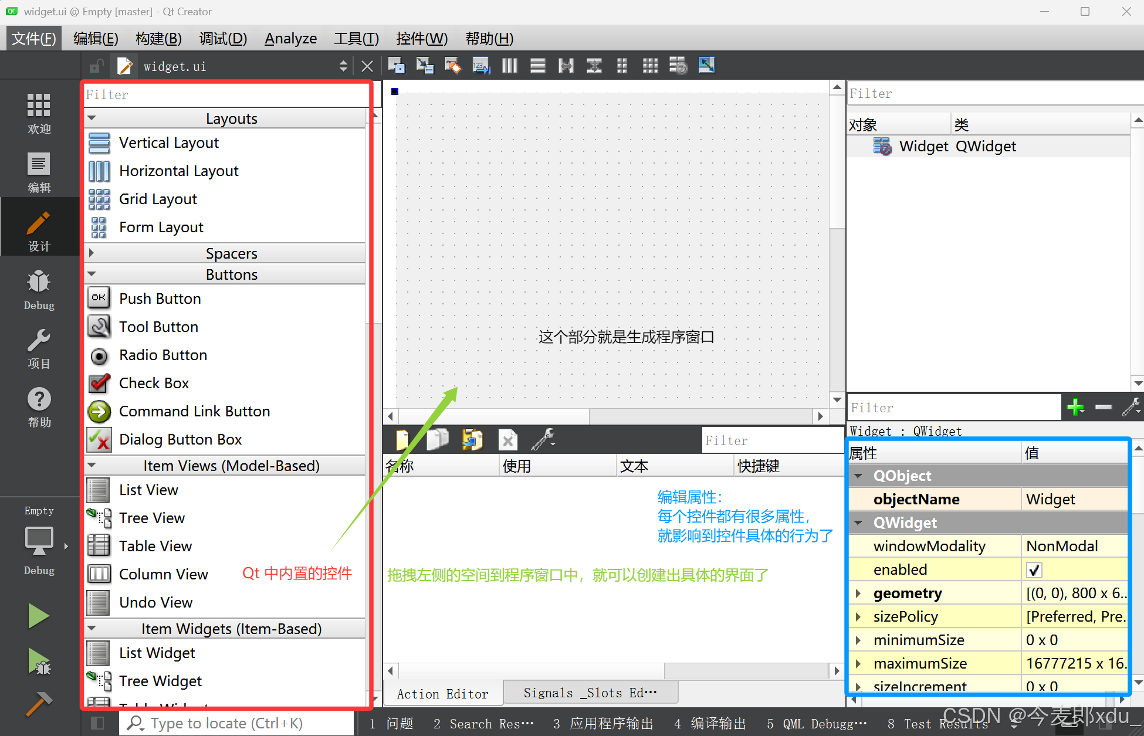Click the green Run button

(39, 616)
